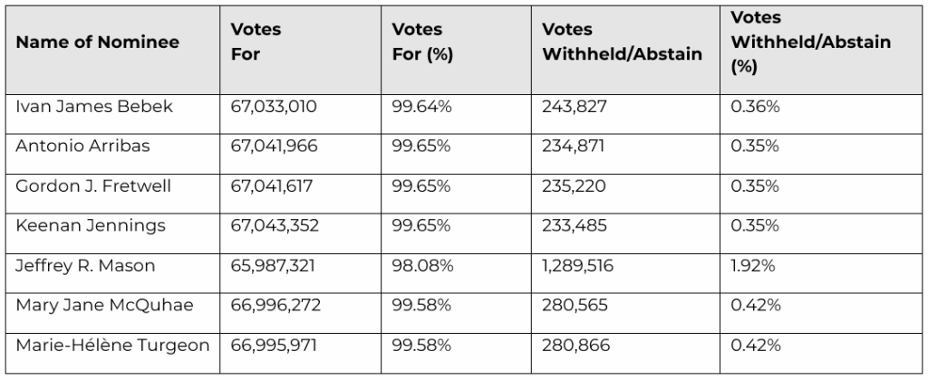Click the 243,827 withheld votes cell
This screenshot has width=928, height=380.
(x=574, y=107)
